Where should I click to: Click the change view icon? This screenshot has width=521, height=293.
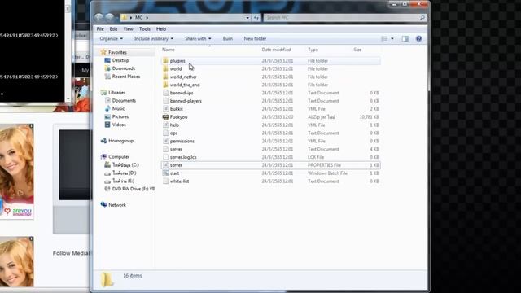pos(384,39)
